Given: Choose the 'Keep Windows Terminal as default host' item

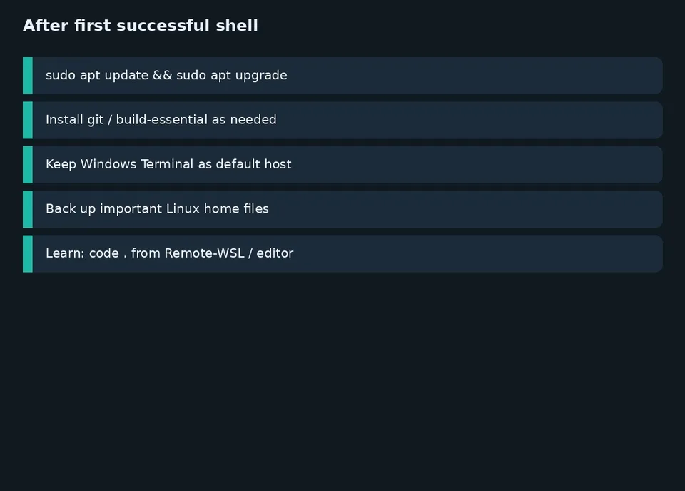Looking at the screenshot, I should (342, 165).
